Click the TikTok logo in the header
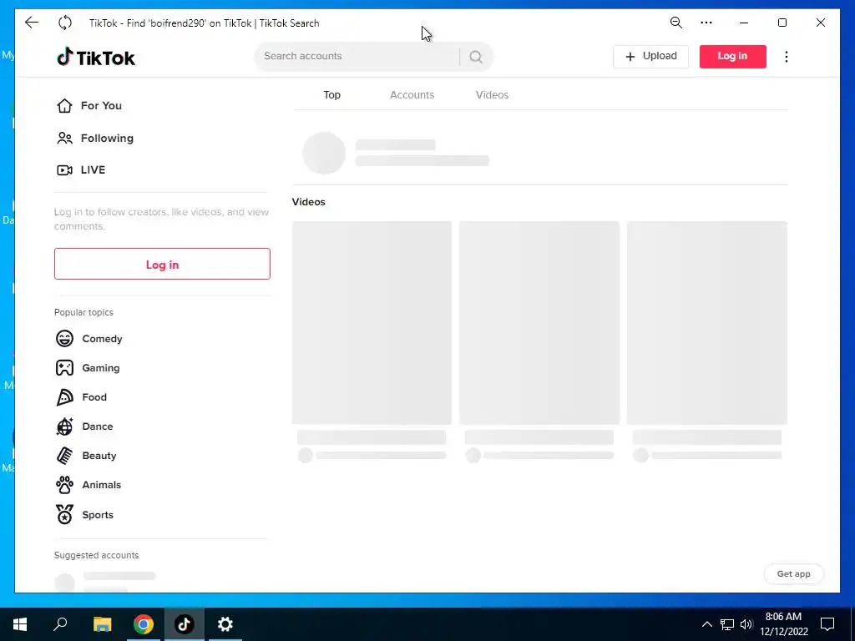Image resolution: width=855 pixels, height=641 pixels. (x=96, y=57)
